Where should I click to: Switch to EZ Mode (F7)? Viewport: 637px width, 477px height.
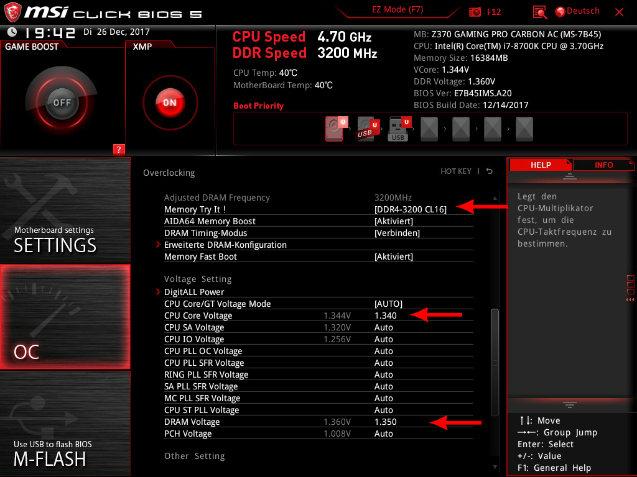tap(398, 10)
